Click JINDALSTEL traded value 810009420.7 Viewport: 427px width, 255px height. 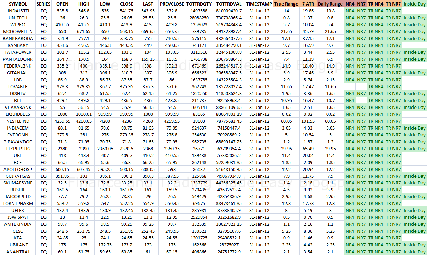[x=229, y=11]
